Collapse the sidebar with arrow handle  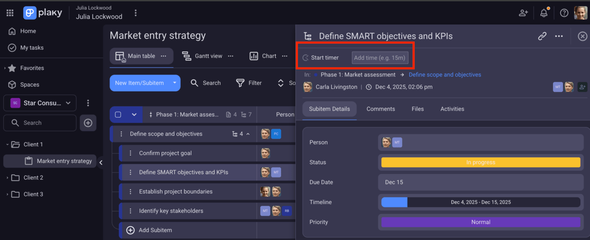(101, 162)
